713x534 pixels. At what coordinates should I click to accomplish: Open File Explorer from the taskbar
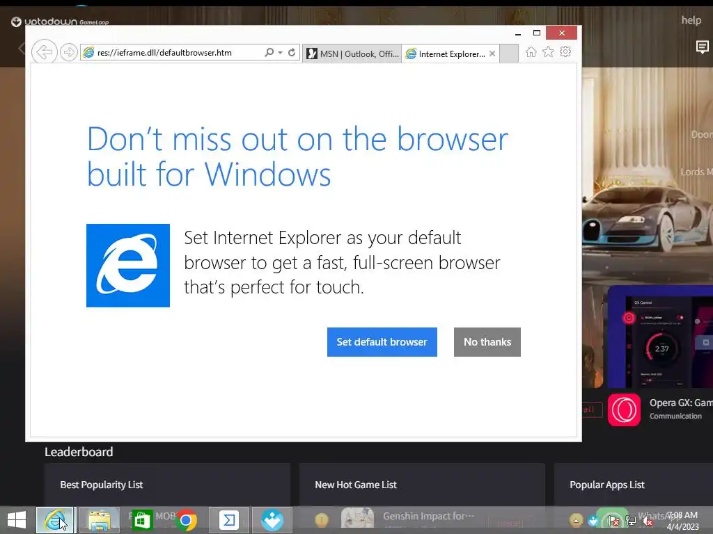(x=100, y=520)
